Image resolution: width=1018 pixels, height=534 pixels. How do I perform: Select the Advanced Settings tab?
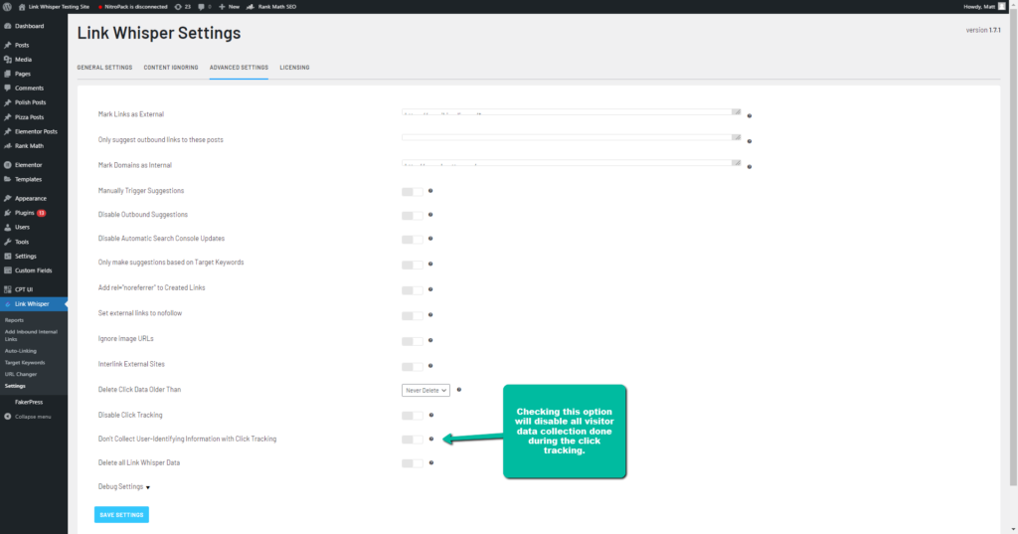[x=239, y=67]
